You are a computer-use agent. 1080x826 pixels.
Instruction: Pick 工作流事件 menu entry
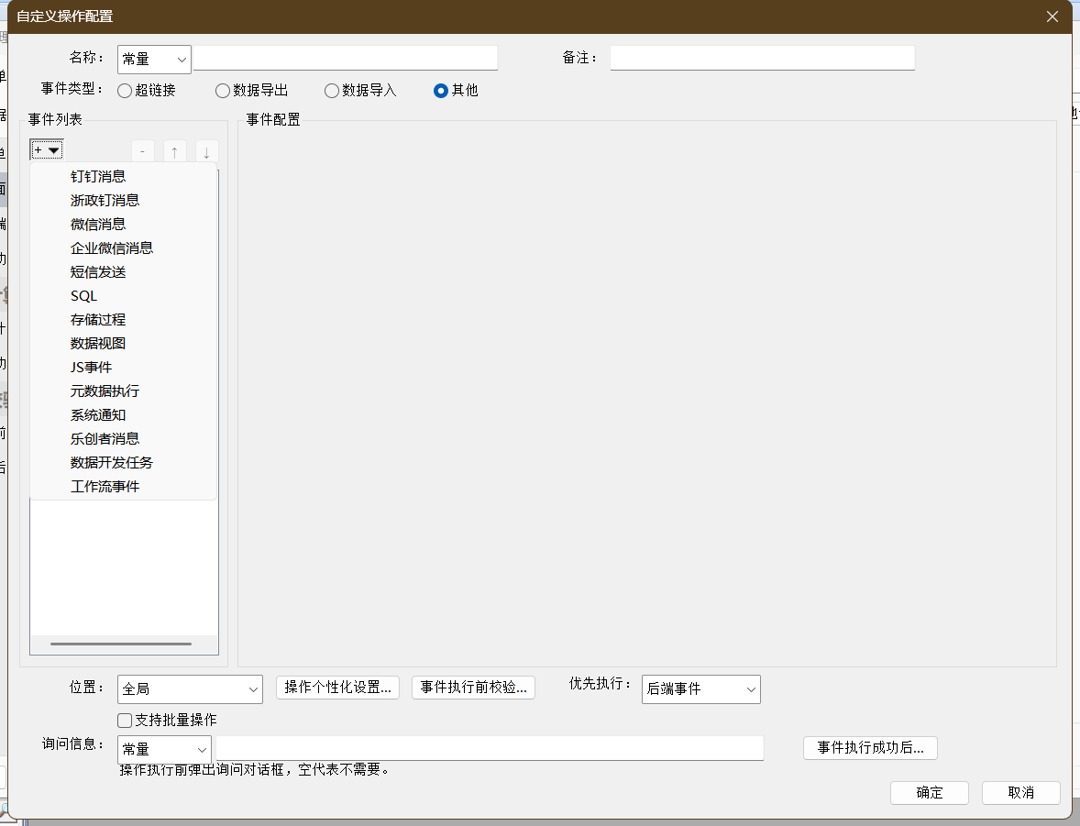tap(105, 486)
